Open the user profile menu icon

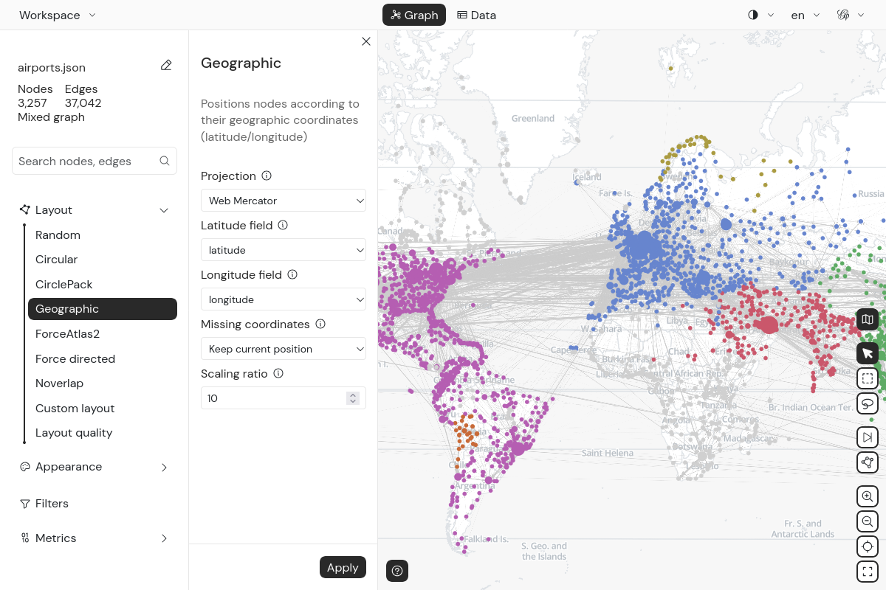click(843, 15)
